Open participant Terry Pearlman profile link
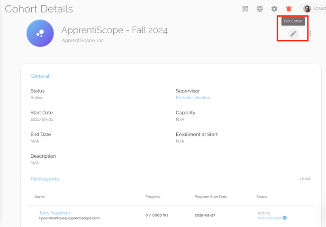326x227 pixels. [54, 213]
